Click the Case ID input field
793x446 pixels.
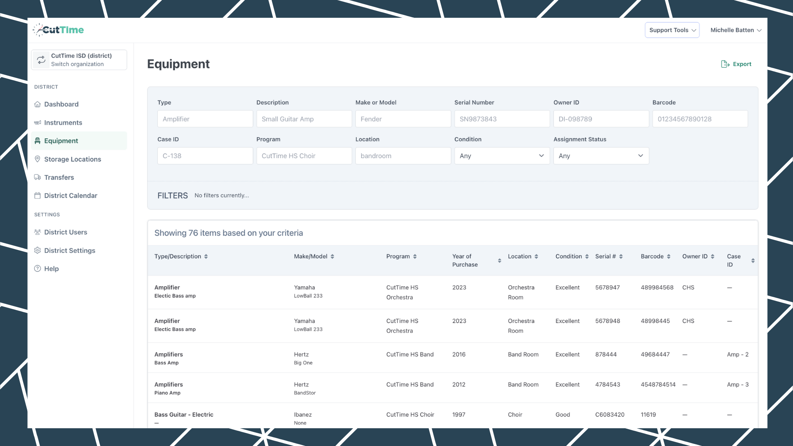click(x=205, y=156)
